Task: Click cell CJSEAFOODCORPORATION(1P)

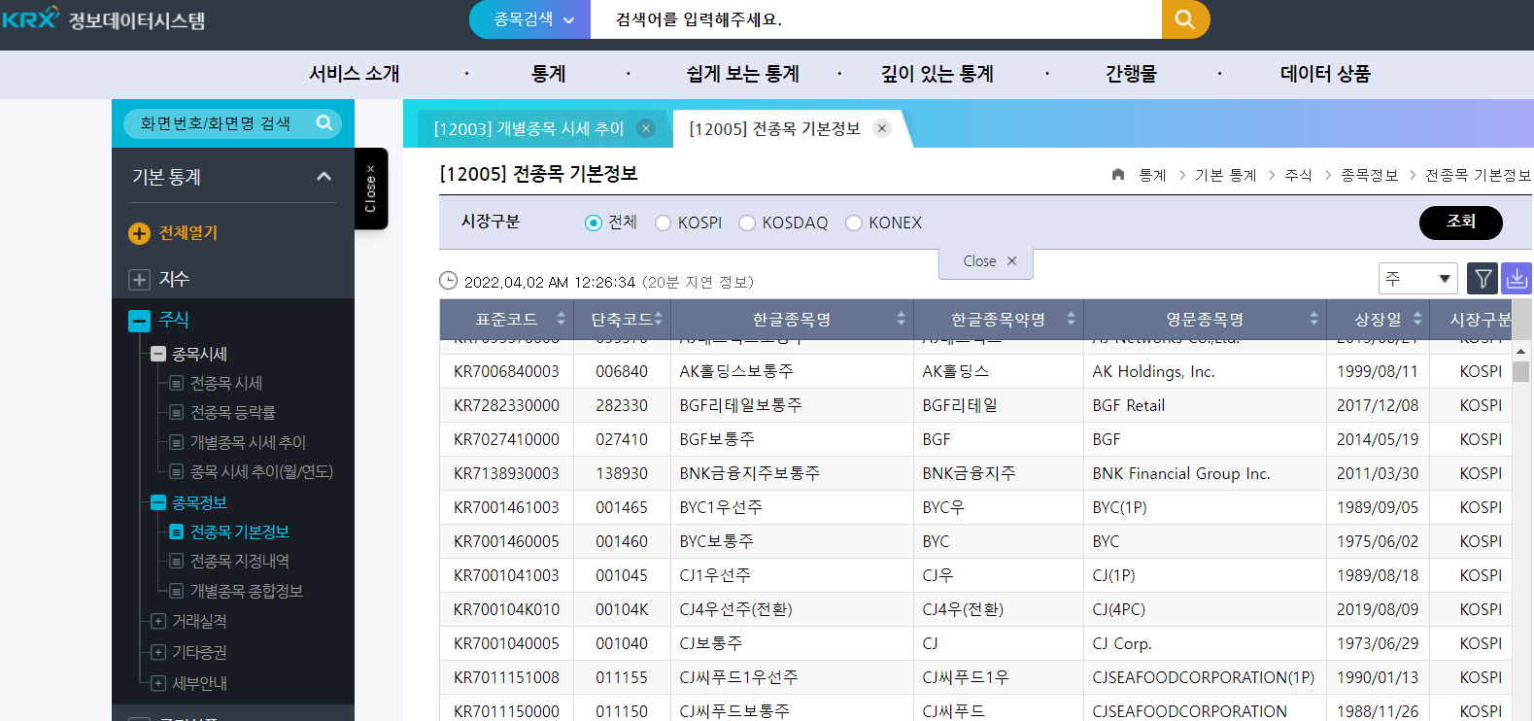Action: tap(1205, 677)
